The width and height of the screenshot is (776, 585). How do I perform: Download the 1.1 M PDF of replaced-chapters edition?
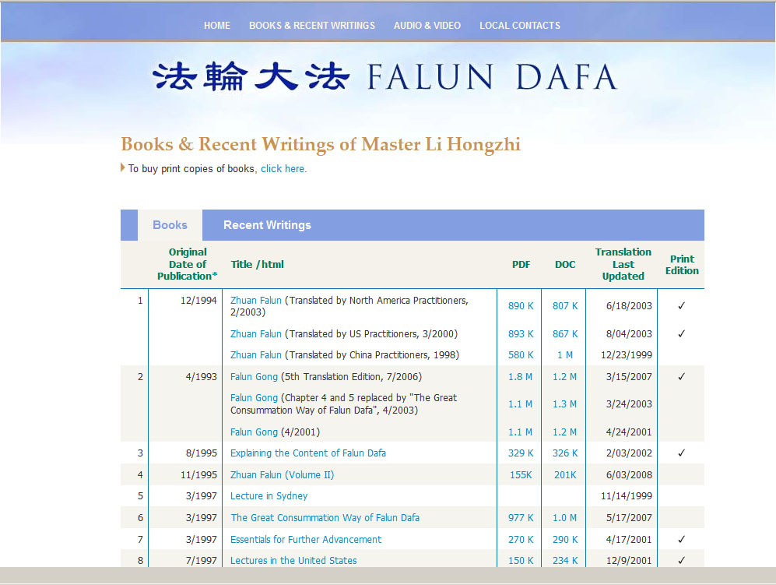[x=520, y=404]
